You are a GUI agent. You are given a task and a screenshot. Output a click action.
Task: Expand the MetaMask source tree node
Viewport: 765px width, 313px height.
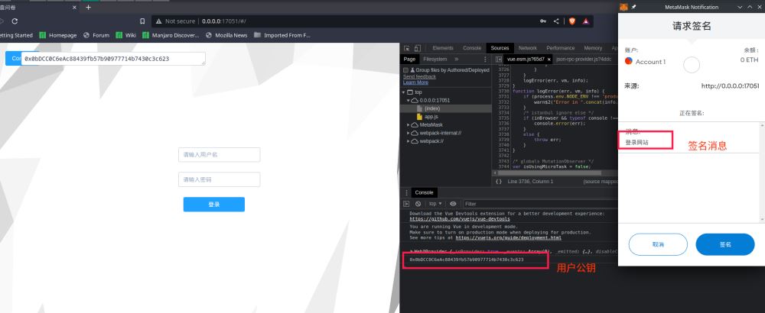409,124
